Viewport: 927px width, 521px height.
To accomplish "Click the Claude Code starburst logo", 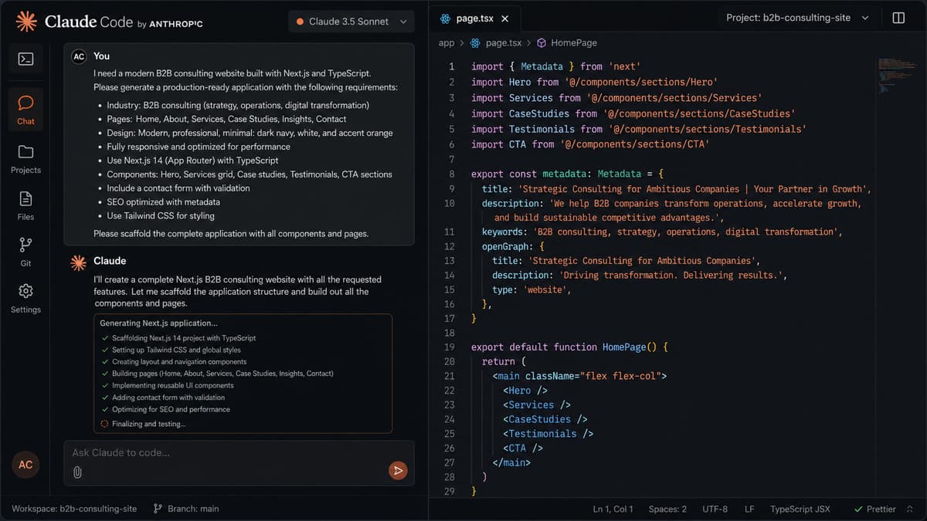I will click(26, 22).
